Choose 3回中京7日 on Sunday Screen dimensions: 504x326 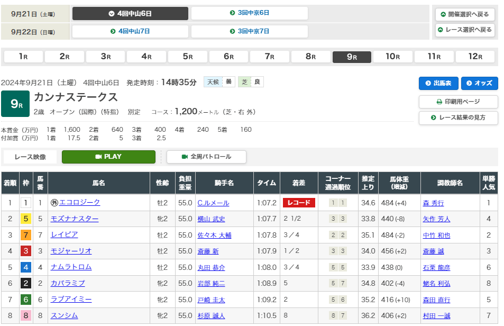[249, 31]
